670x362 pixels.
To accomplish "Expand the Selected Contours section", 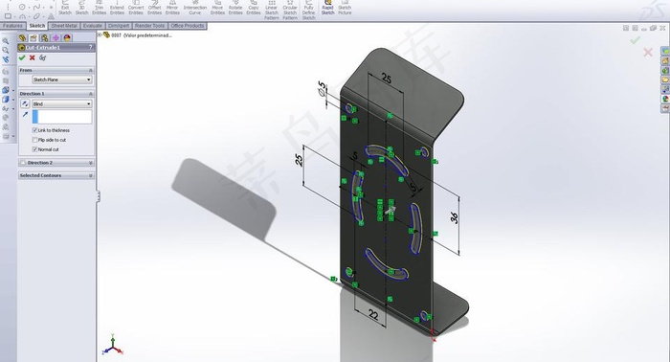I will (x=56, y=175).
